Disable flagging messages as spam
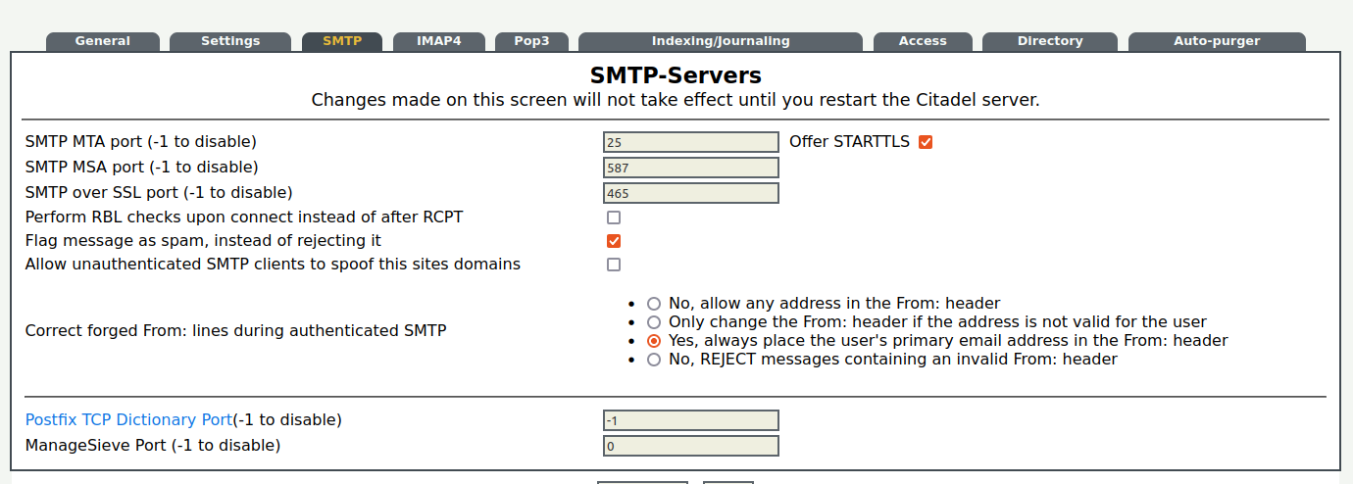This screenshot has height=484, width=1353. coord(614,241)
